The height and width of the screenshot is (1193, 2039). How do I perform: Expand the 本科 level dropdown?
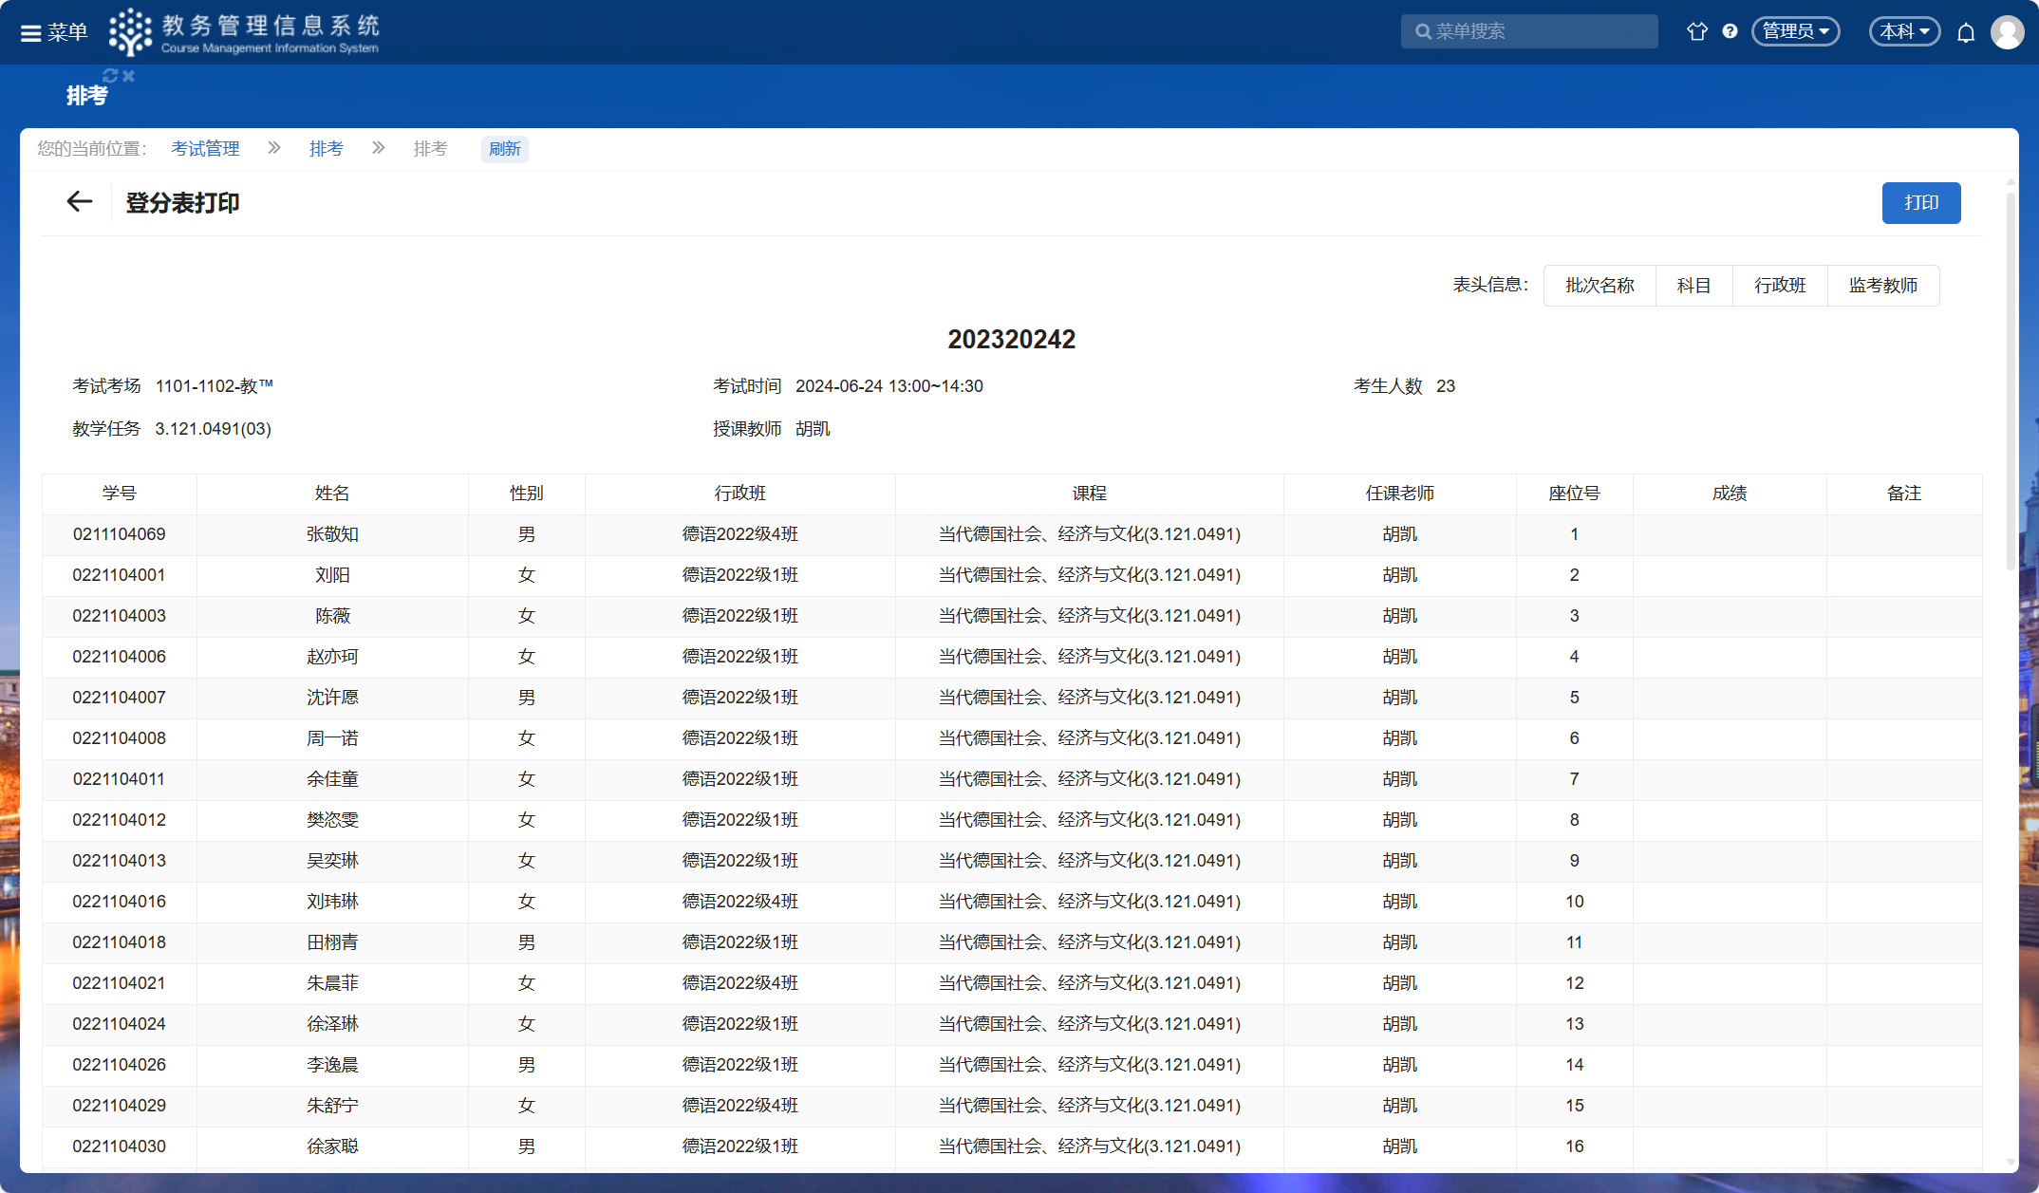click(x=1904, y=31)
